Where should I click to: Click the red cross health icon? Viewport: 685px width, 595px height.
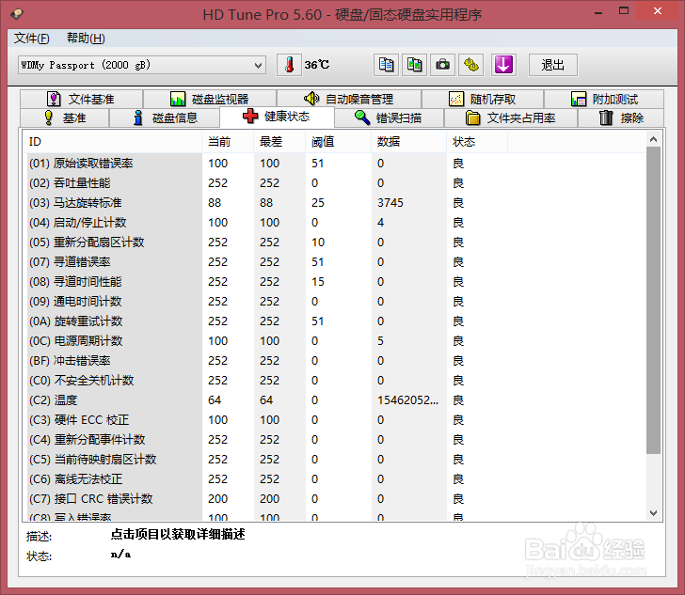(x=250, y=117)
